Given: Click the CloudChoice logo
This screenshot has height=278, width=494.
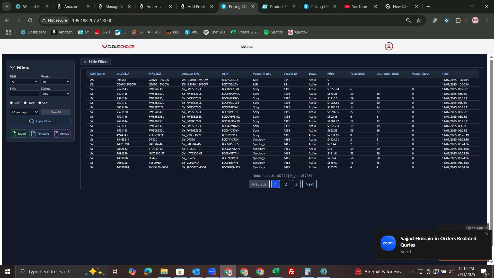Looking at the screenshot, I should tap(118, 47).
